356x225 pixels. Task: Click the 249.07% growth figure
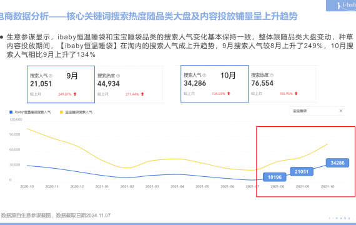(65, 94)
